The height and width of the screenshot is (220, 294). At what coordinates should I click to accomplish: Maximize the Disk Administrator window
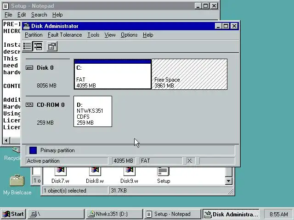[226, 26]
